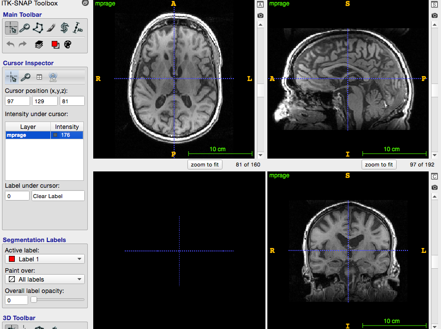Click the overall label opacity value field

[16, 300]
